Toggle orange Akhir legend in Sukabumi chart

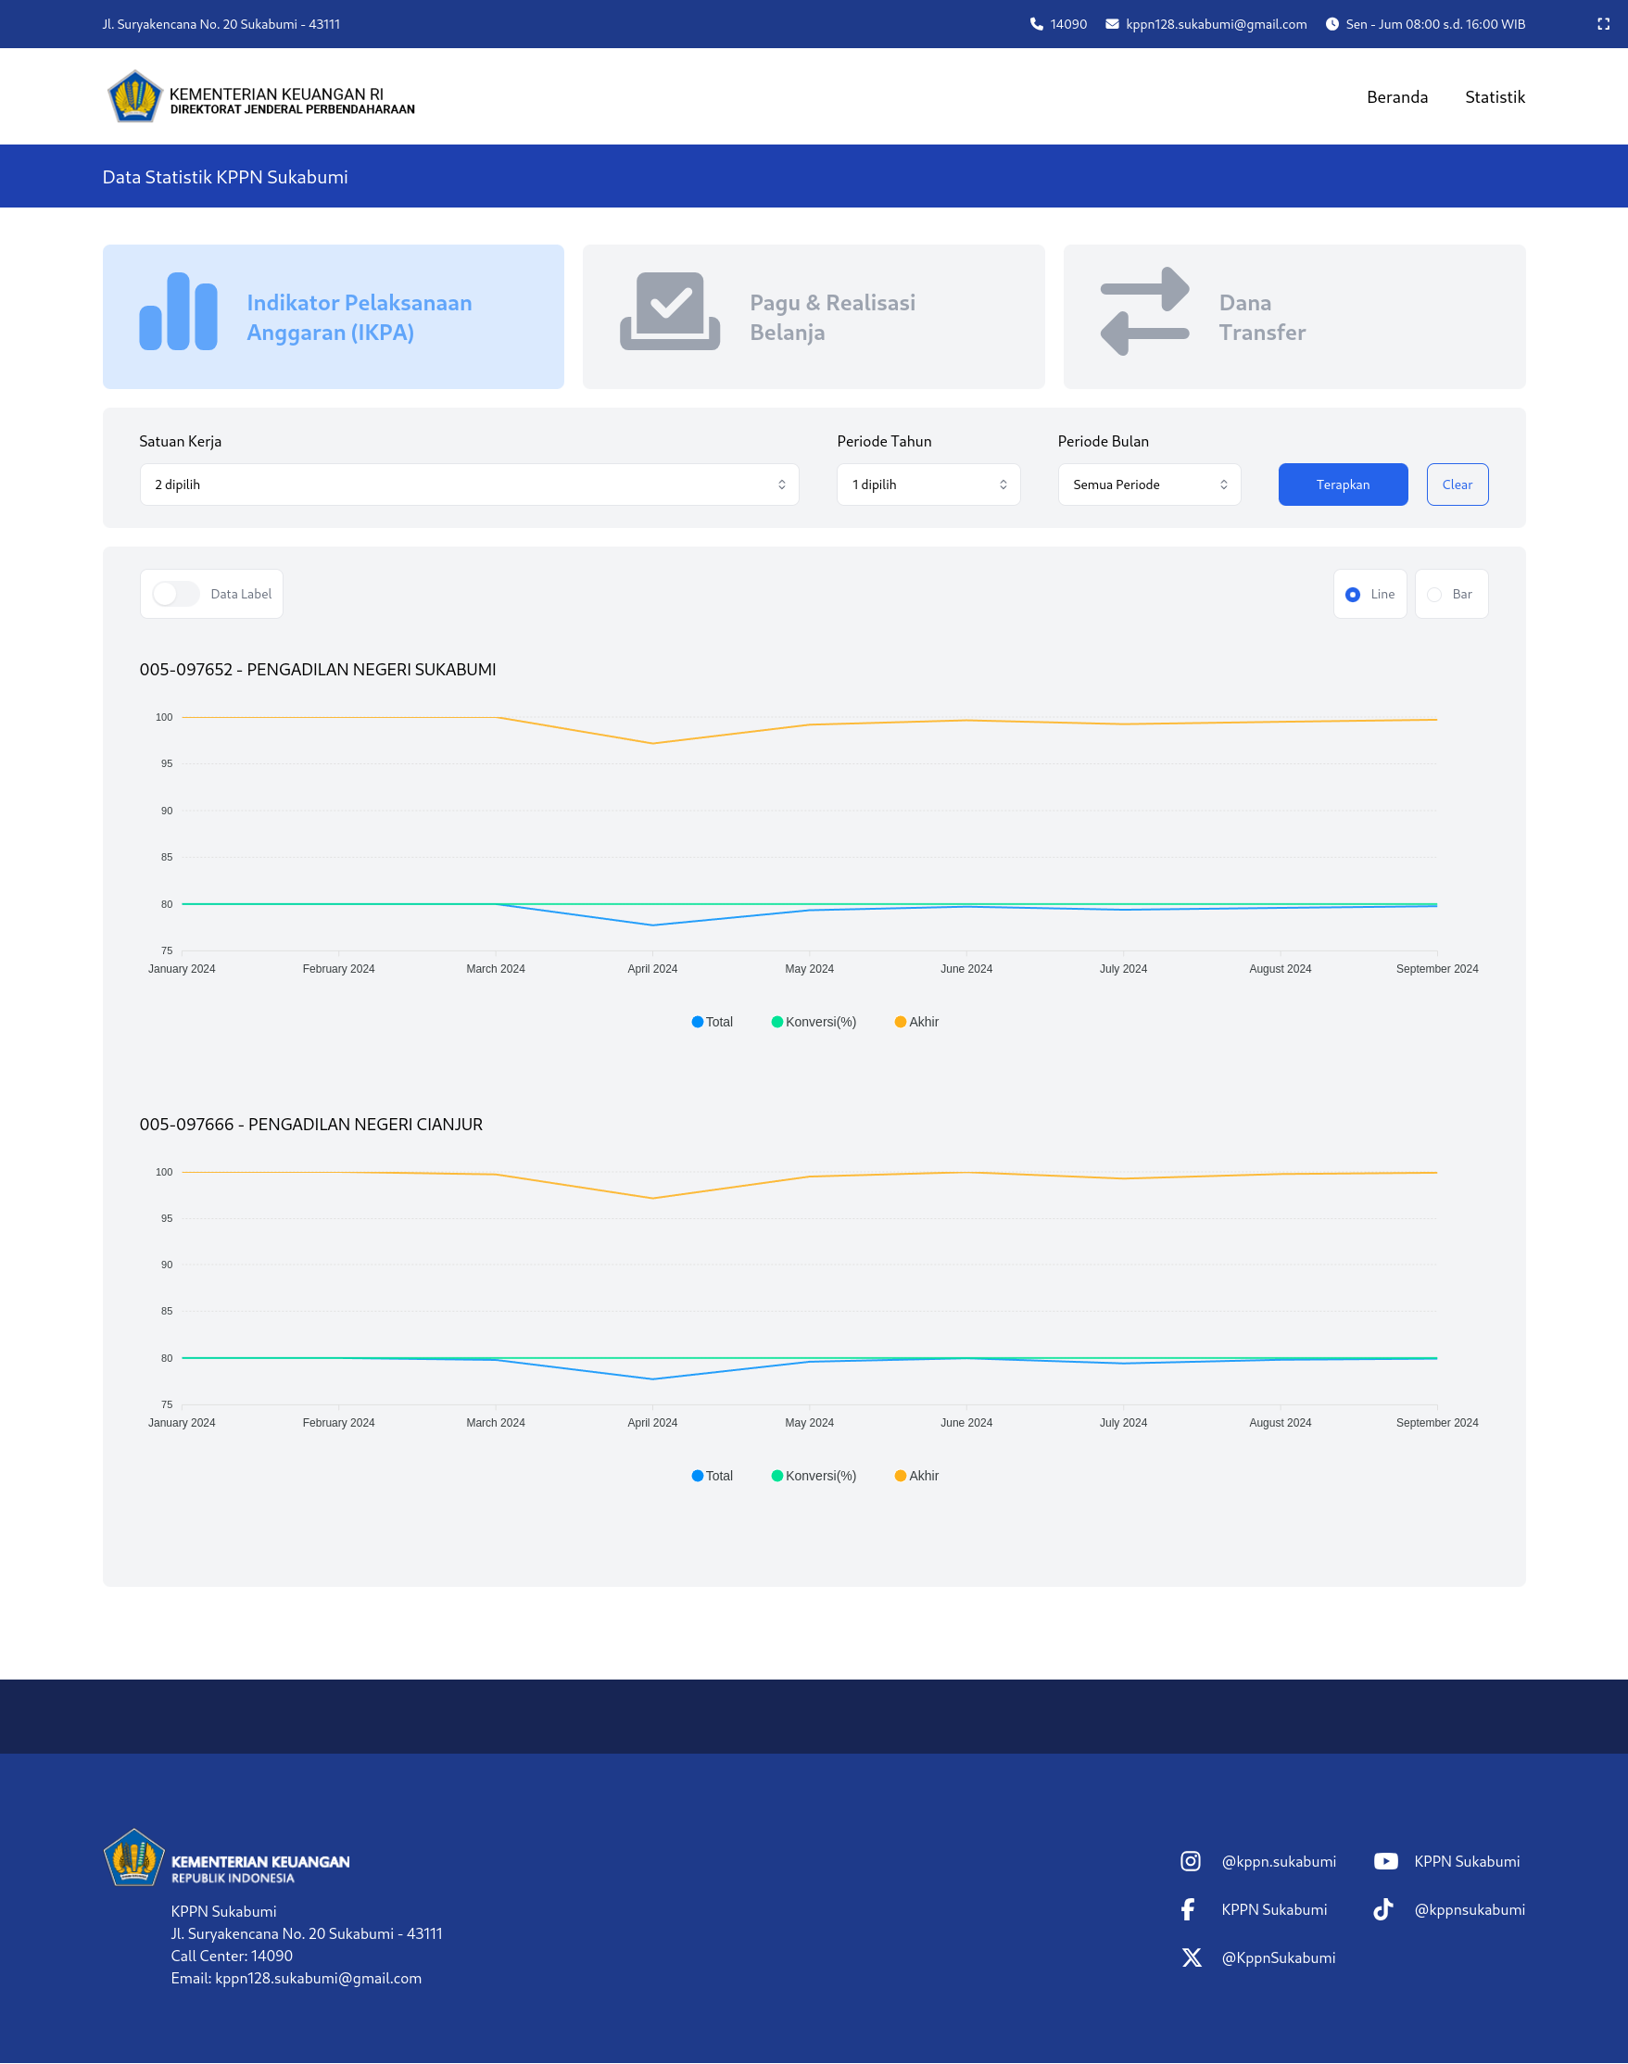tap(916, 1022)
